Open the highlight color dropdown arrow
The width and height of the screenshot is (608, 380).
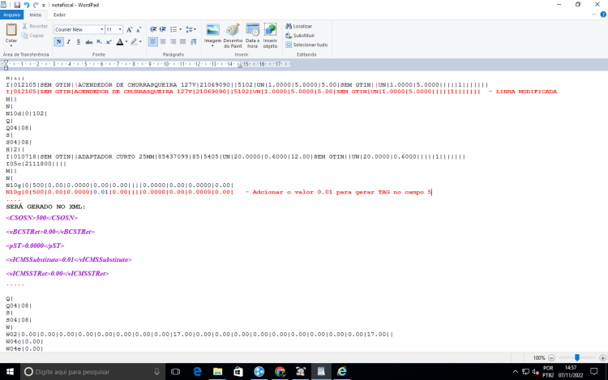pos(140,41)
